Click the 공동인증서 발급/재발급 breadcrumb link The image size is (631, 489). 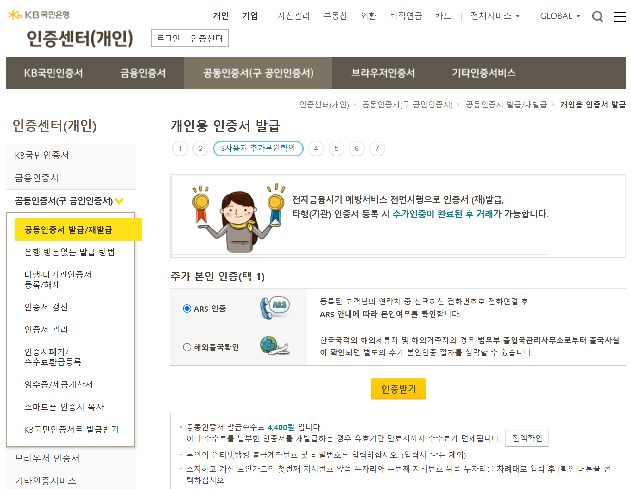(x=506, y=105)
